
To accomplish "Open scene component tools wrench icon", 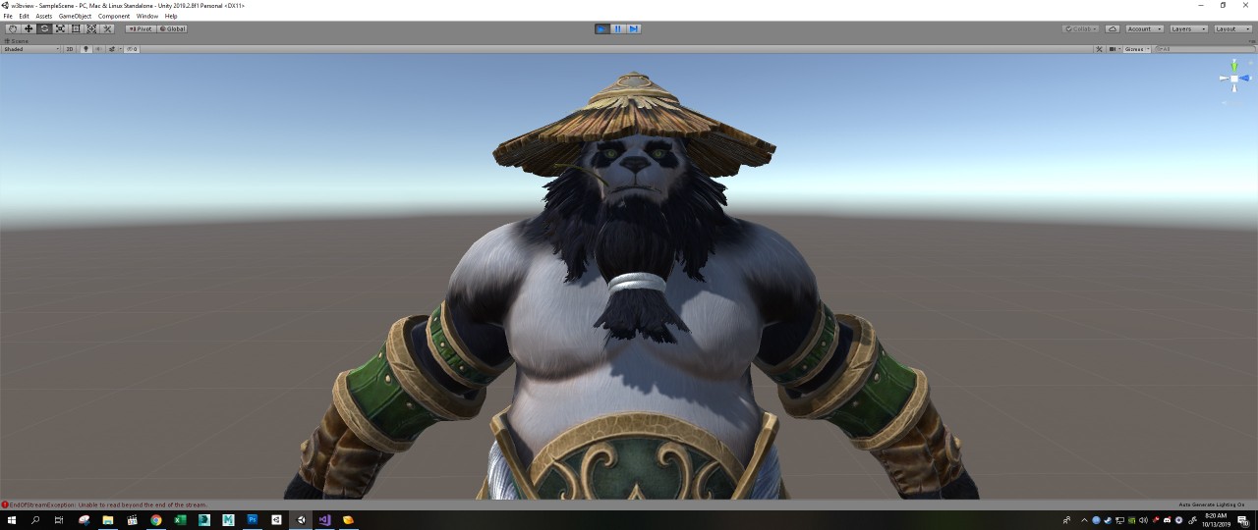I will coord(1099,49).
